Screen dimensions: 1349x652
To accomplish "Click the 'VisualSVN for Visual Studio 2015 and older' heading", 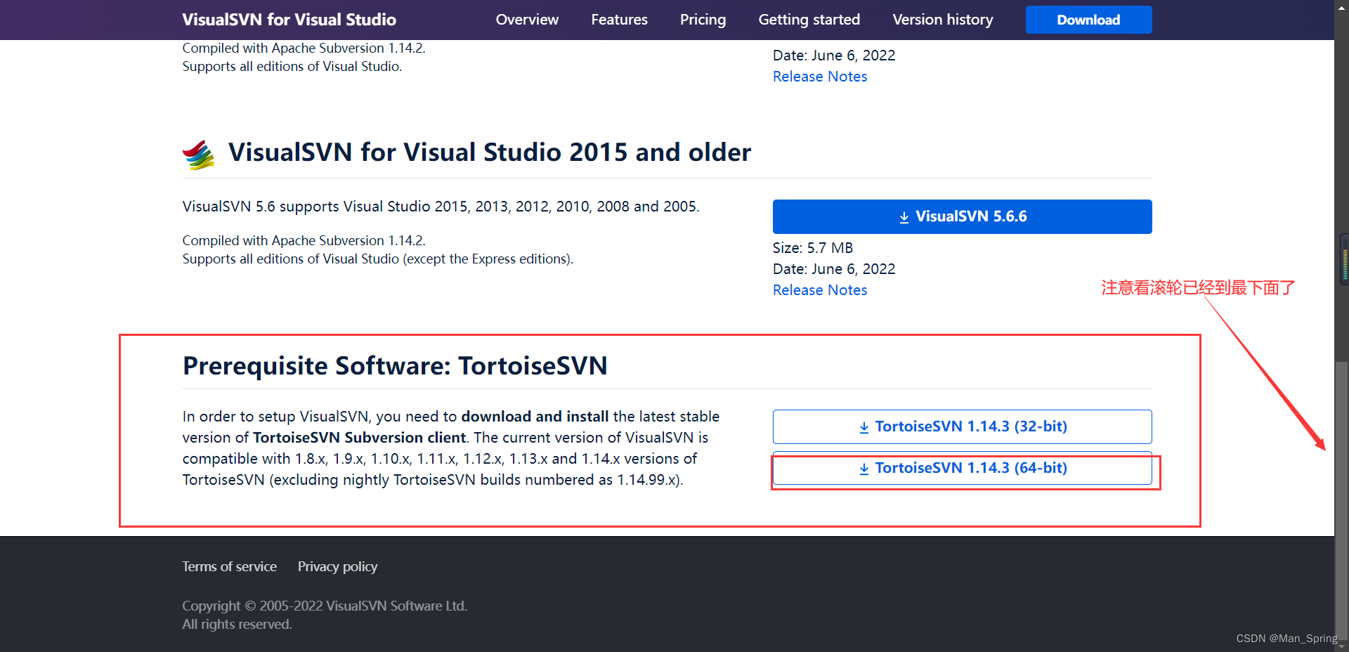I will (490, 152).
